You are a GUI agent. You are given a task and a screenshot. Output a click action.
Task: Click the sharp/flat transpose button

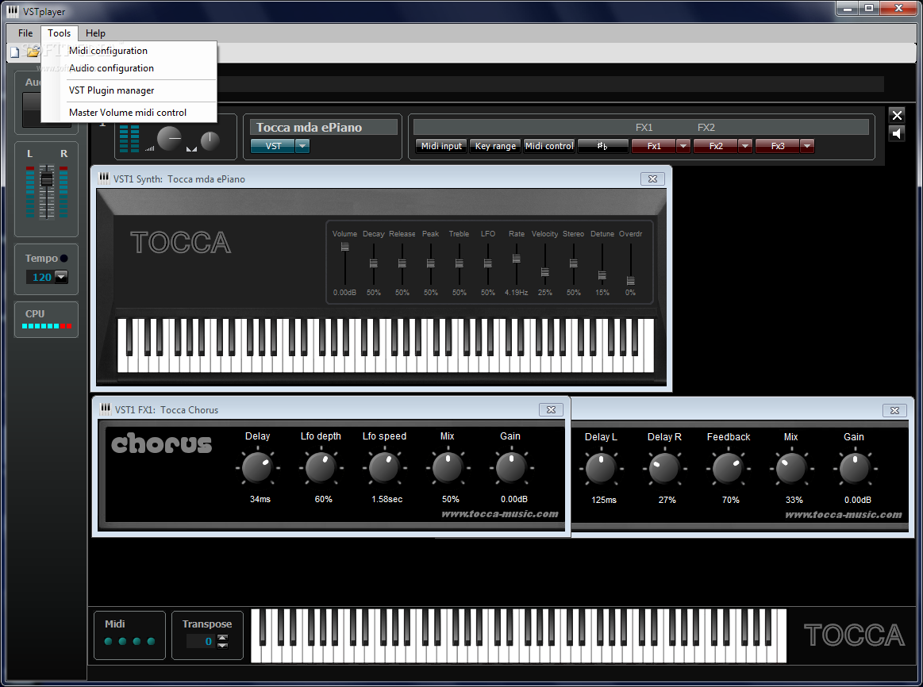603,146
